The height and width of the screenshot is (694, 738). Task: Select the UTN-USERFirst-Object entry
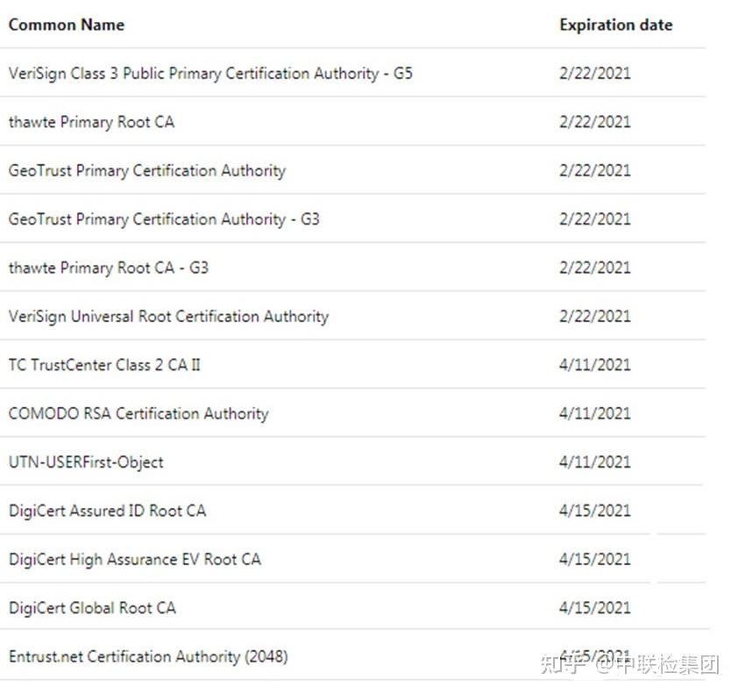point(86,461)
